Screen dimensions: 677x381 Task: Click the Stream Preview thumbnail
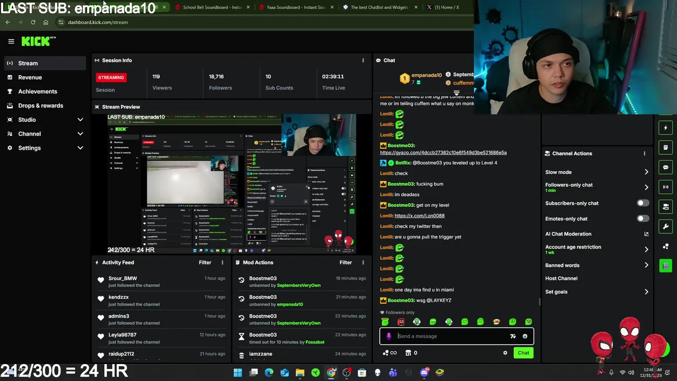231,184
